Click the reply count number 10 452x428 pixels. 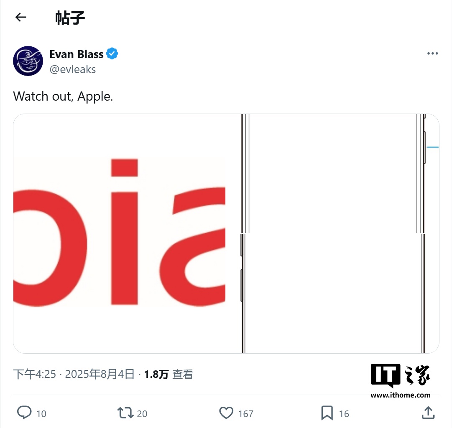[x=41, y=414]
